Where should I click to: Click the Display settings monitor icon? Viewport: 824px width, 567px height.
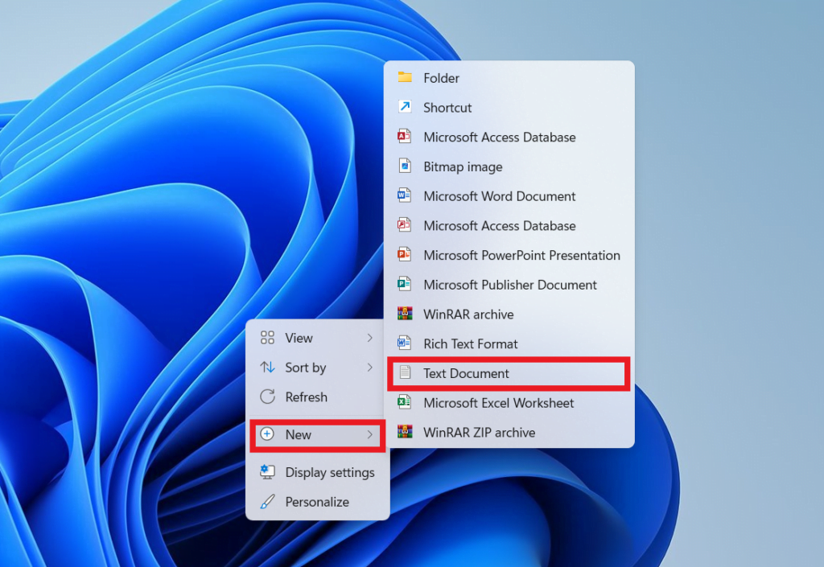[267, 472]
